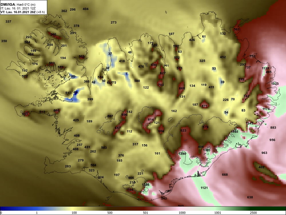Select the map value '452'
Screen dimensions: 286x215
(223, 57)
